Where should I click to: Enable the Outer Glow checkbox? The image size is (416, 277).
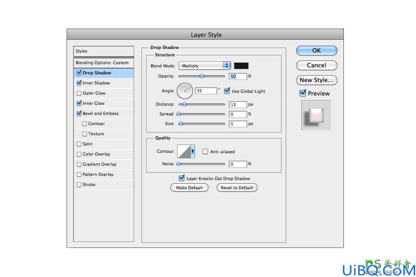[x=79, y=93]
